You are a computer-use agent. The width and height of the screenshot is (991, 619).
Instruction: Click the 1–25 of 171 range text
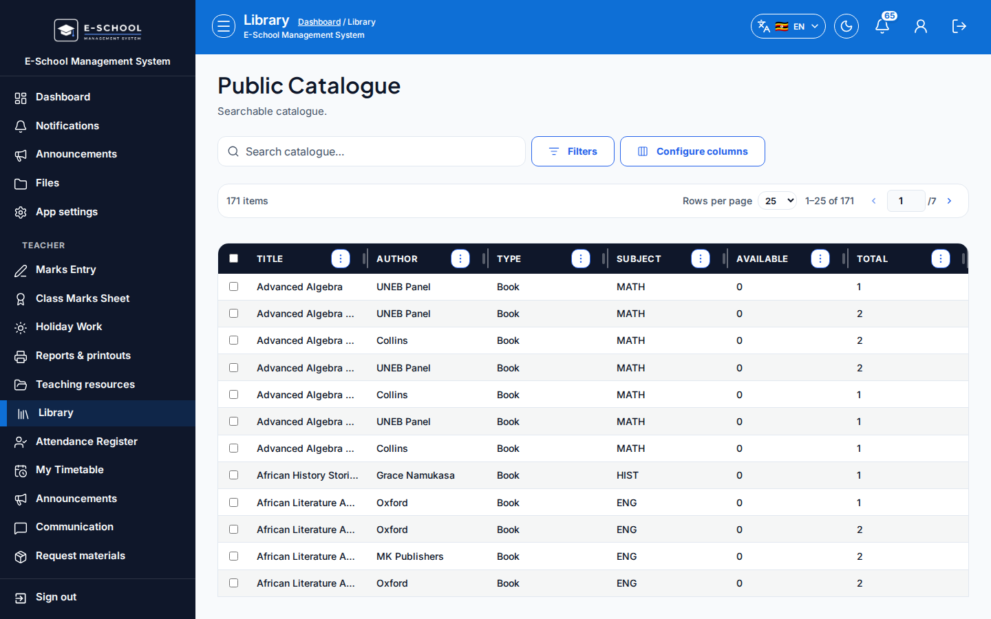(x=829, y=201)
